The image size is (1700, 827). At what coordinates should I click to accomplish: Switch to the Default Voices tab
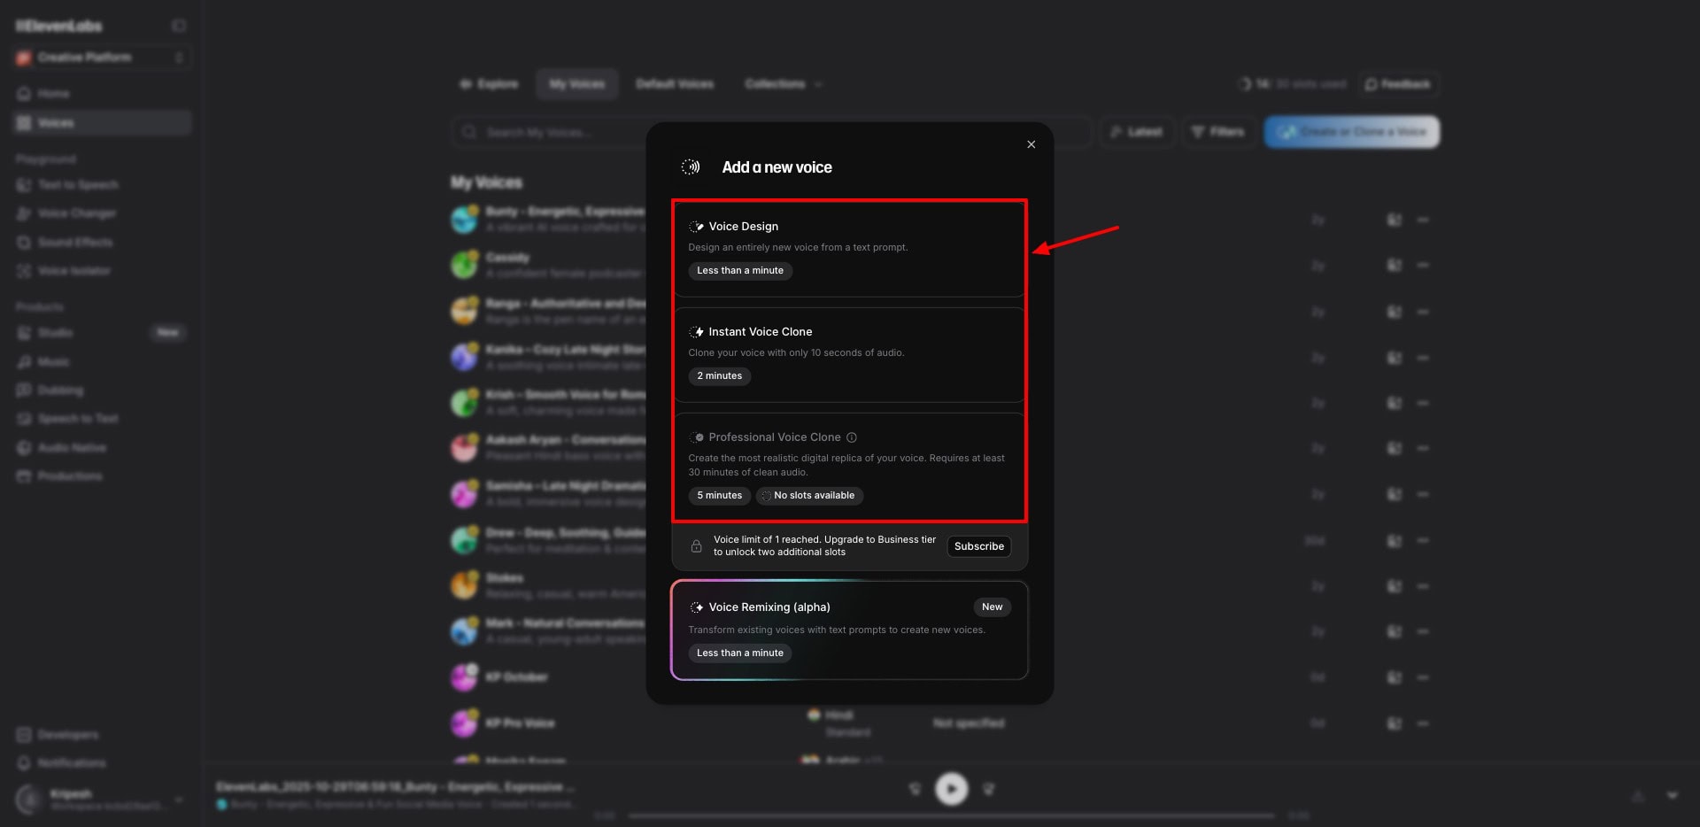[x=675, y=84]
